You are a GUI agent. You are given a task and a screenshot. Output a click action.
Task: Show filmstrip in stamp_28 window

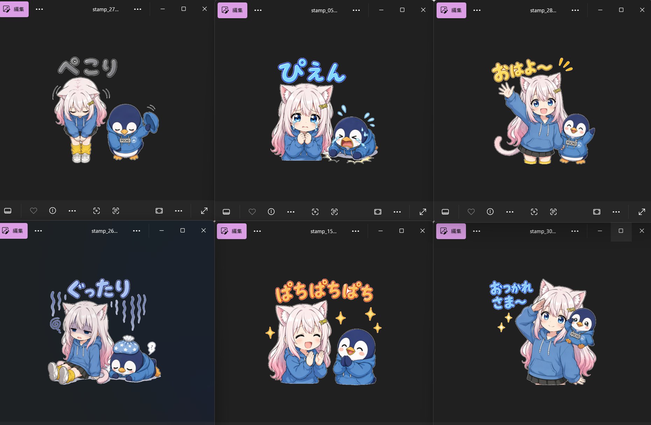(x=445, y=212)
